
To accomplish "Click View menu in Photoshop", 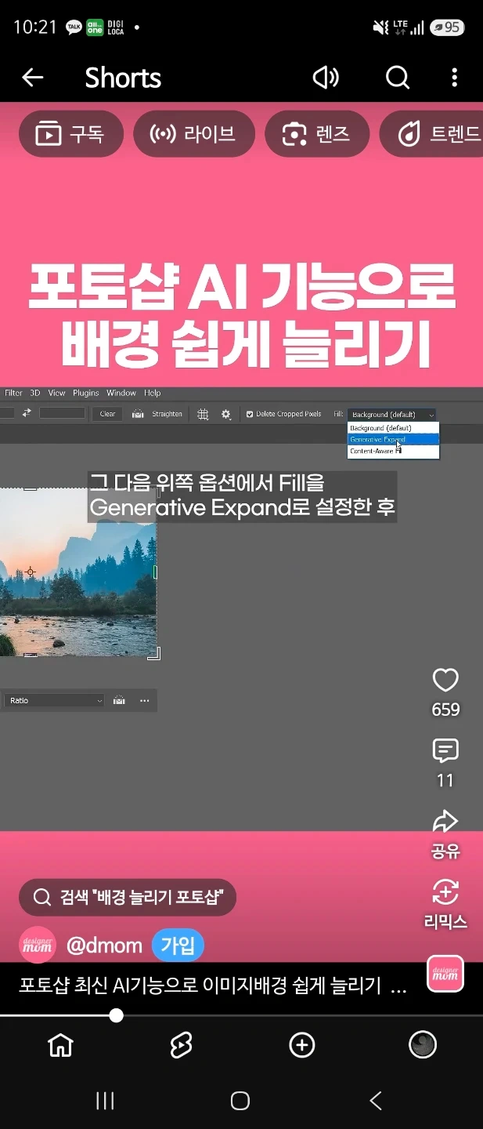I will coord(56,393).
